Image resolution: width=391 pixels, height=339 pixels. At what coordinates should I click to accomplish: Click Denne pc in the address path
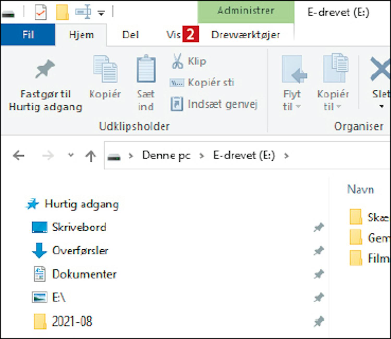(x=166, y=156)
